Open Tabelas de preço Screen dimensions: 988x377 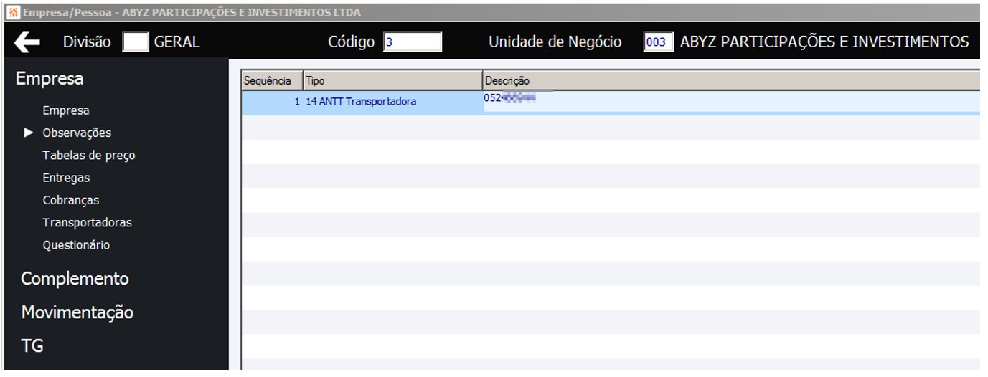(x=89, y=156)
